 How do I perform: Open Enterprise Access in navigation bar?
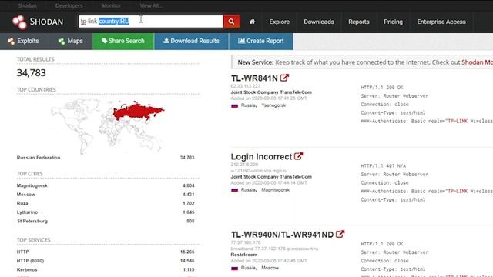tap(441, 22)
